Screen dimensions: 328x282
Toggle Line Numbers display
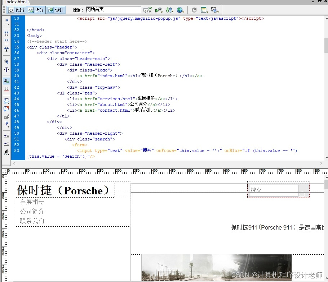(x=6, y=81)
